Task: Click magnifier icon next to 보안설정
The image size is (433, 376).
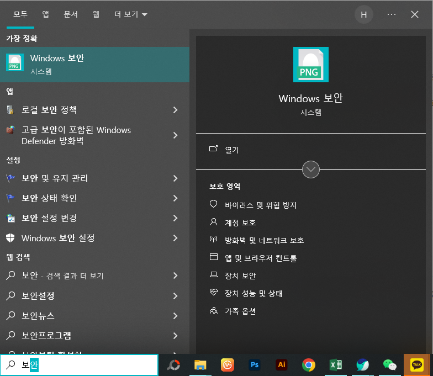Action: click(10, 296)
